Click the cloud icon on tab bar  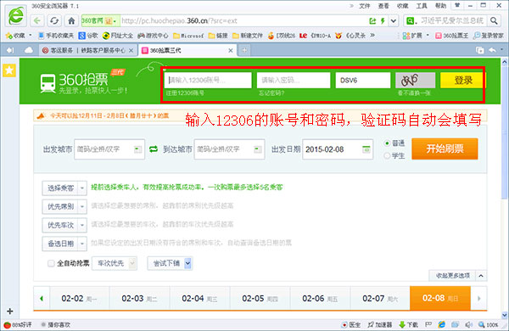coord(29,50)
